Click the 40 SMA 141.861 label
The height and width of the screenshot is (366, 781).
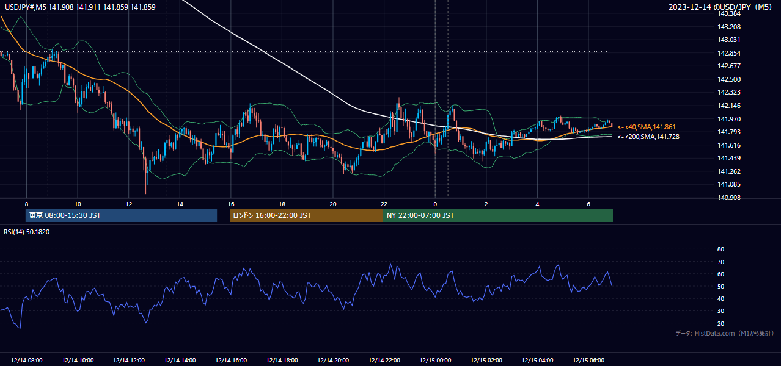tap(647, 127)
